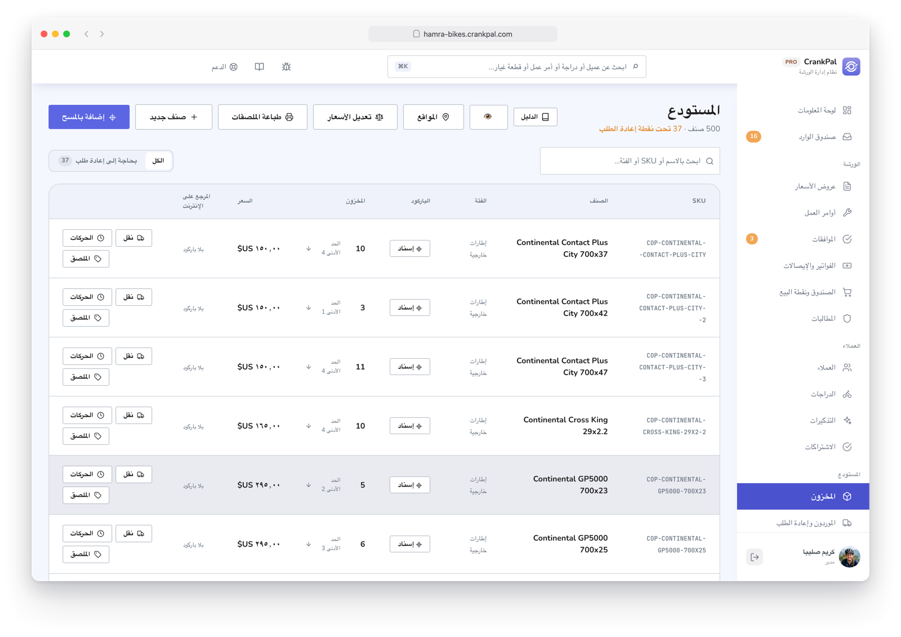
Task: Open the bug report icon in top bar
Action: (286, 67)
